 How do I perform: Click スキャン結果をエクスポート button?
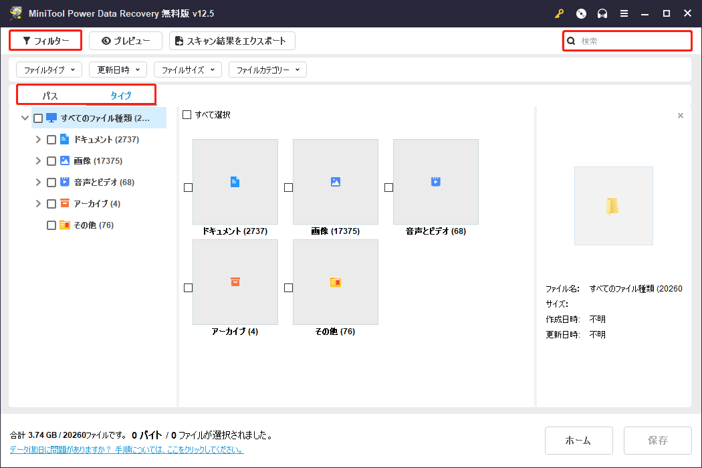232,41
